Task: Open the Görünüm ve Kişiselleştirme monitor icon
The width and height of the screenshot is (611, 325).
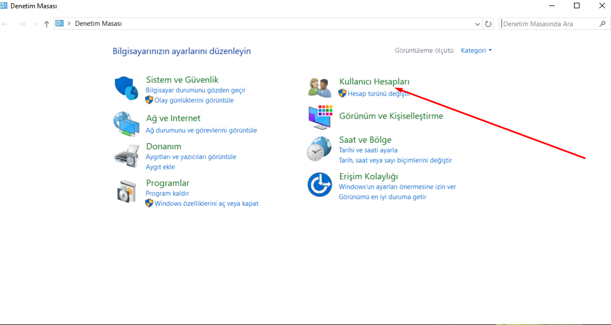Action: coord(320,117)
